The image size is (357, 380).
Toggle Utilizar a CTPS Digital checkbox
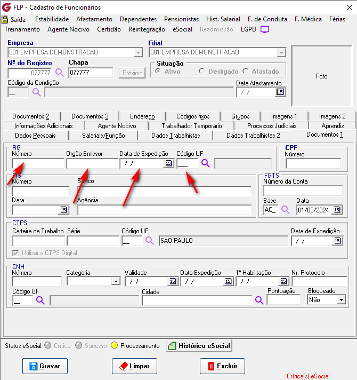[x=15, y=253]
